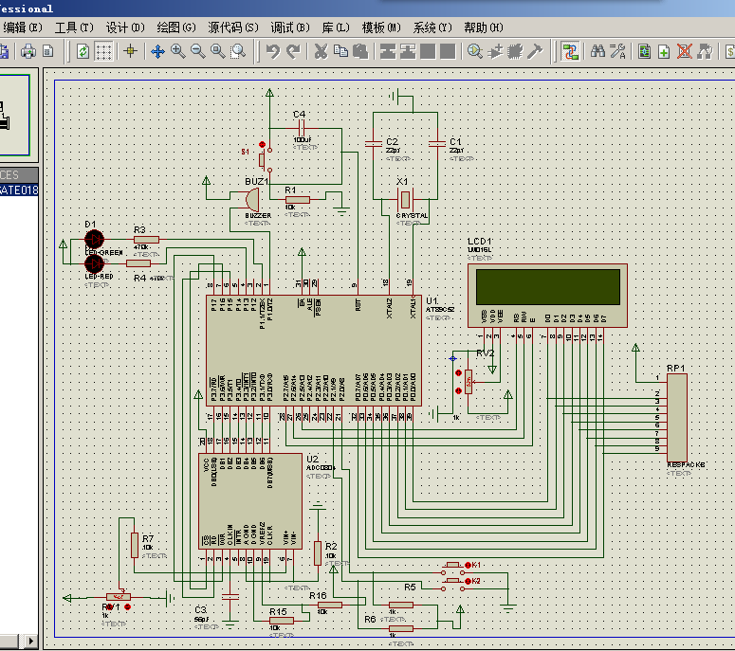This screenshot has height=651, width=735.
Task: Click the property assignment wrench icon
Action: 617,51
